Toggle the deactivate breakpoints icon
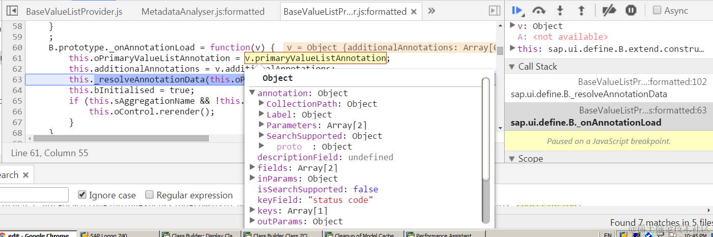Screen dimensions: 713x237 (609, 10)
